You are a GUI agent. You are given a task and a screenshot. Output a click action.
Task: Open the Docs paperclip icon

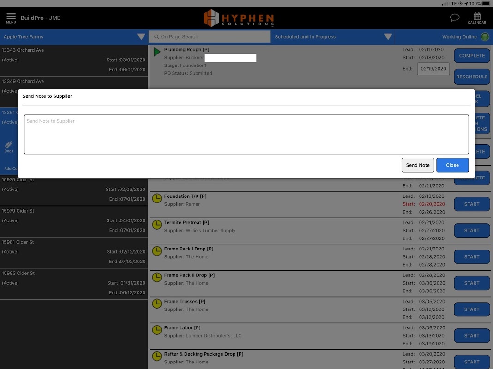(9, 147)
